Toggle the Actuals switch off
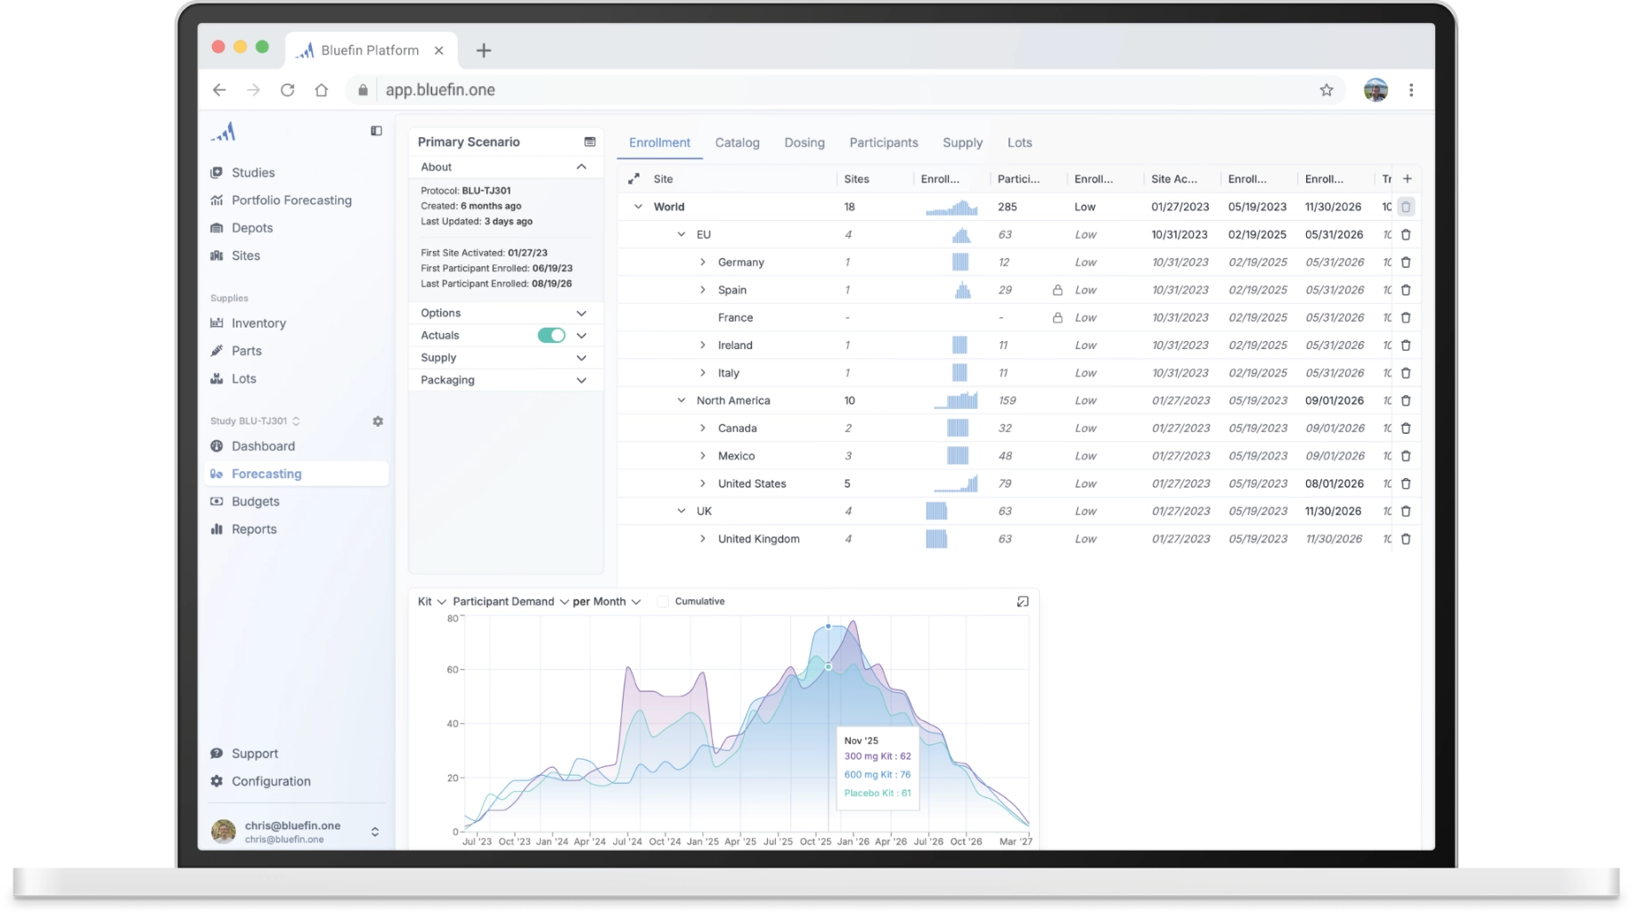The image size is (1633, 912). pyautogui.click(x=551, y=336)
